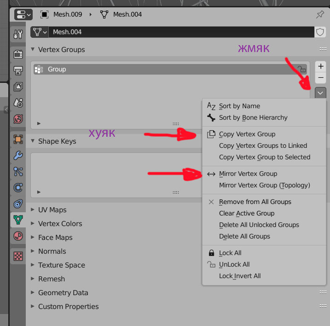Viewport: 330px width, 326px height.
Task: Select Copy Vertex Group to Selected
Action: pyautogui.click(x=264, y=157)
